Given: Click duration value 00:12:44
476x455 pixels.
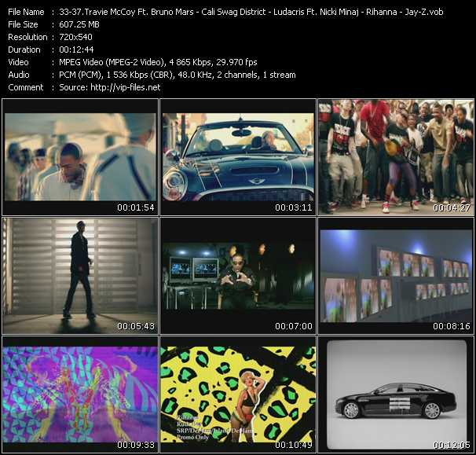Looking at the screenshot, I should click(76, 50).
